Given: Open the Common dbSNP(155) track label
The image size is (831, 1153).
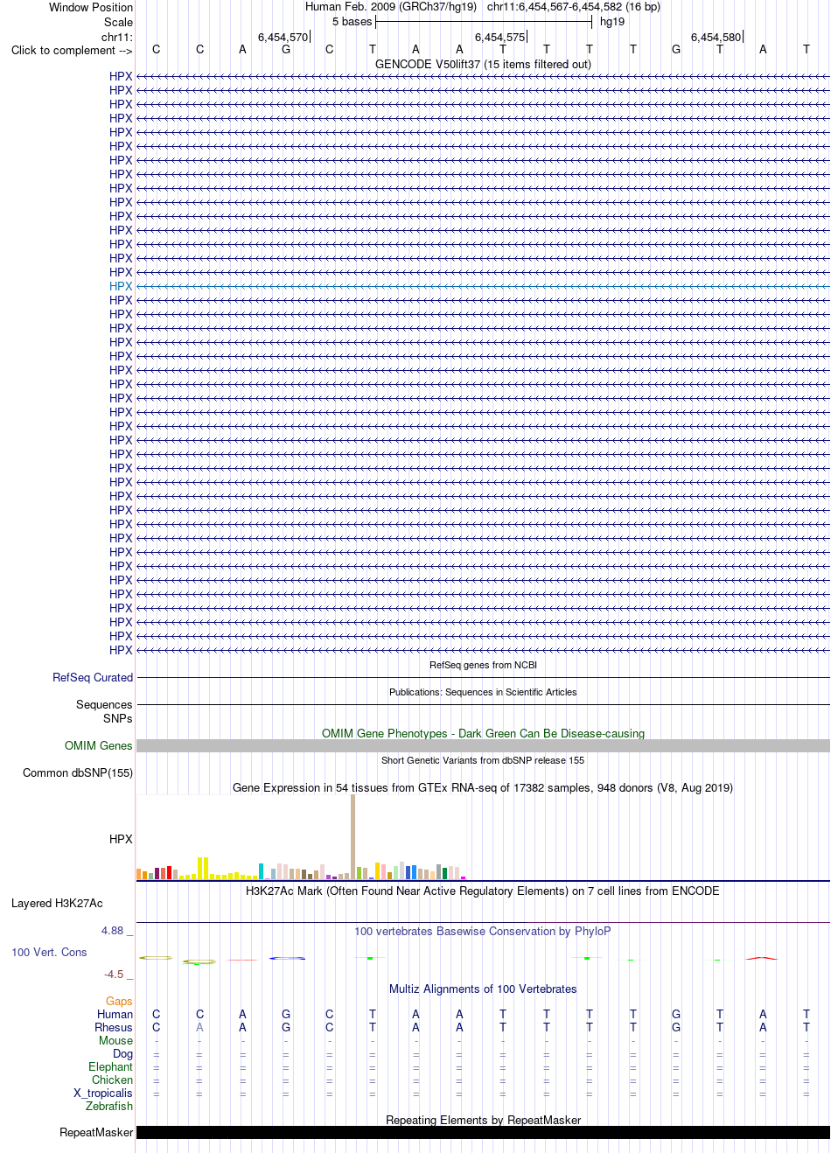Looking at the screenshot, I should coord(78,772).
